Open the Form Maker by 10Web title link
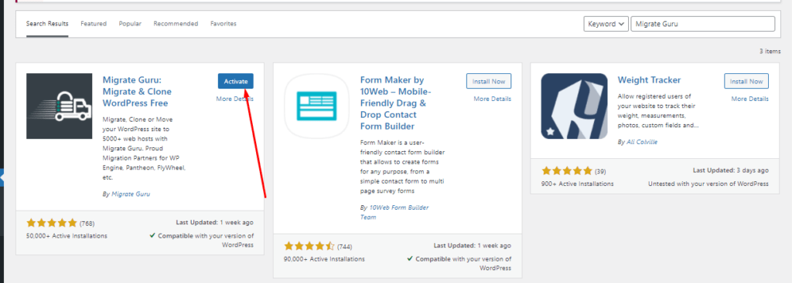This screenshot has width=792, height=283. [396, 103]
